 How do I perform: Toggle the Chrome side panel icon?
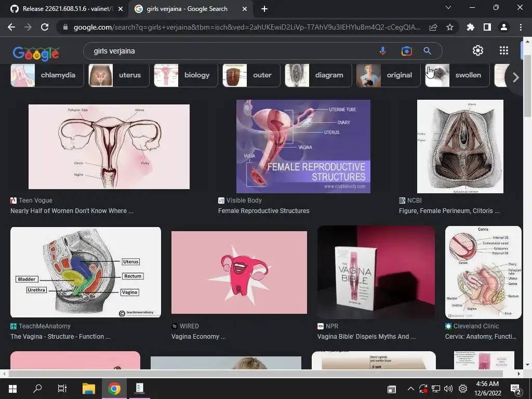click(487, 27)
